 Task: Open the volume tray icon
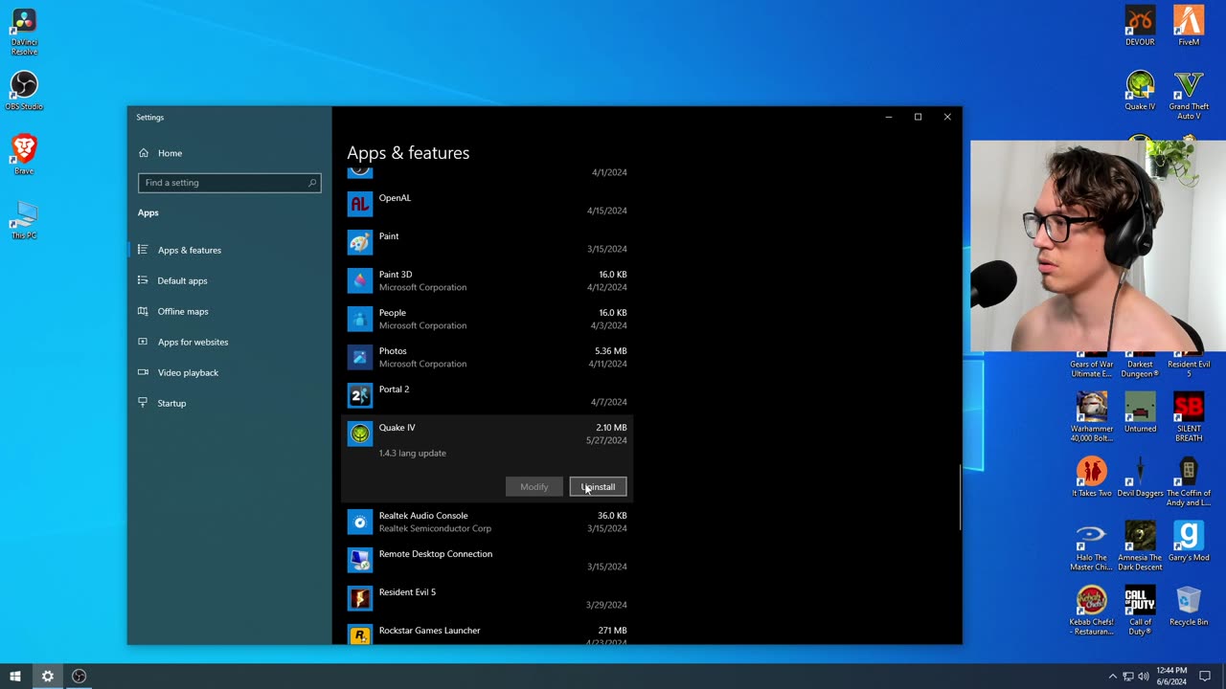[x=1143, y=677]
